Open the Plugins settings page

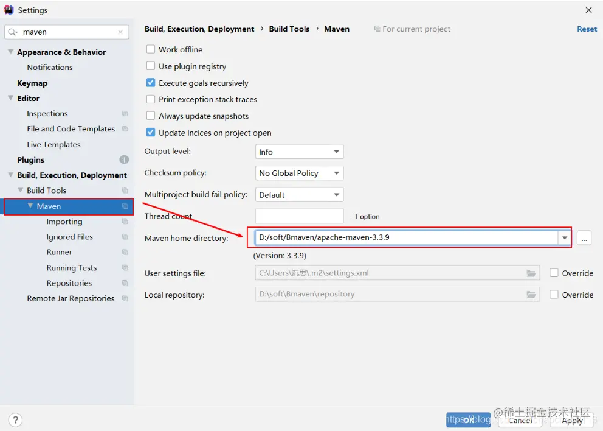31,160
